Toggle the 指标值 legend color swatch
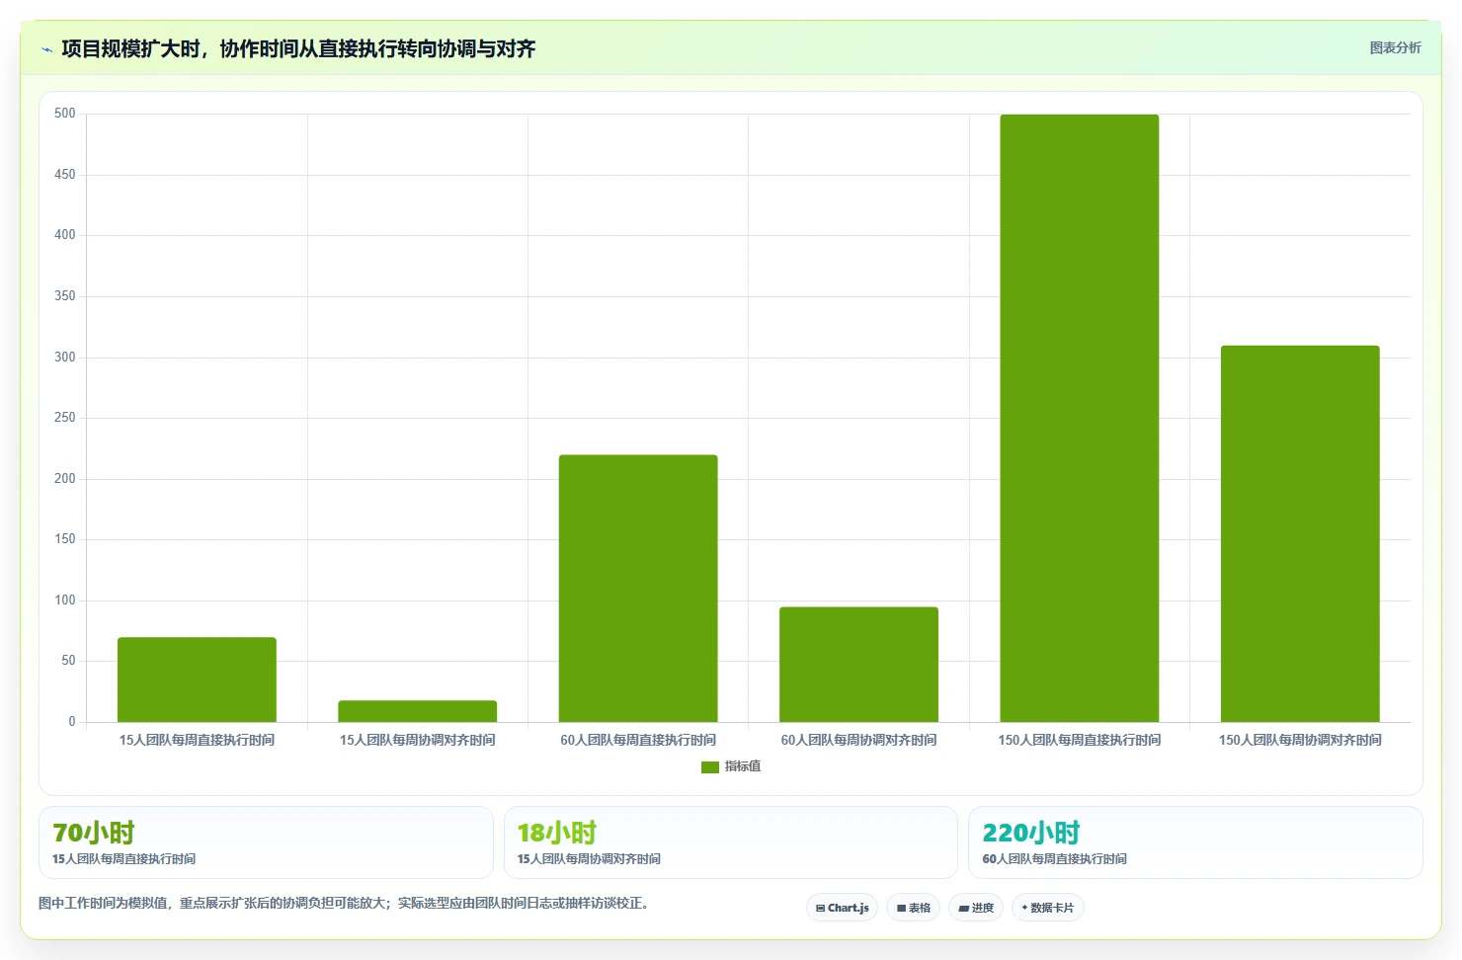The height and width of the screenshot is (960, 1462). 709,766
